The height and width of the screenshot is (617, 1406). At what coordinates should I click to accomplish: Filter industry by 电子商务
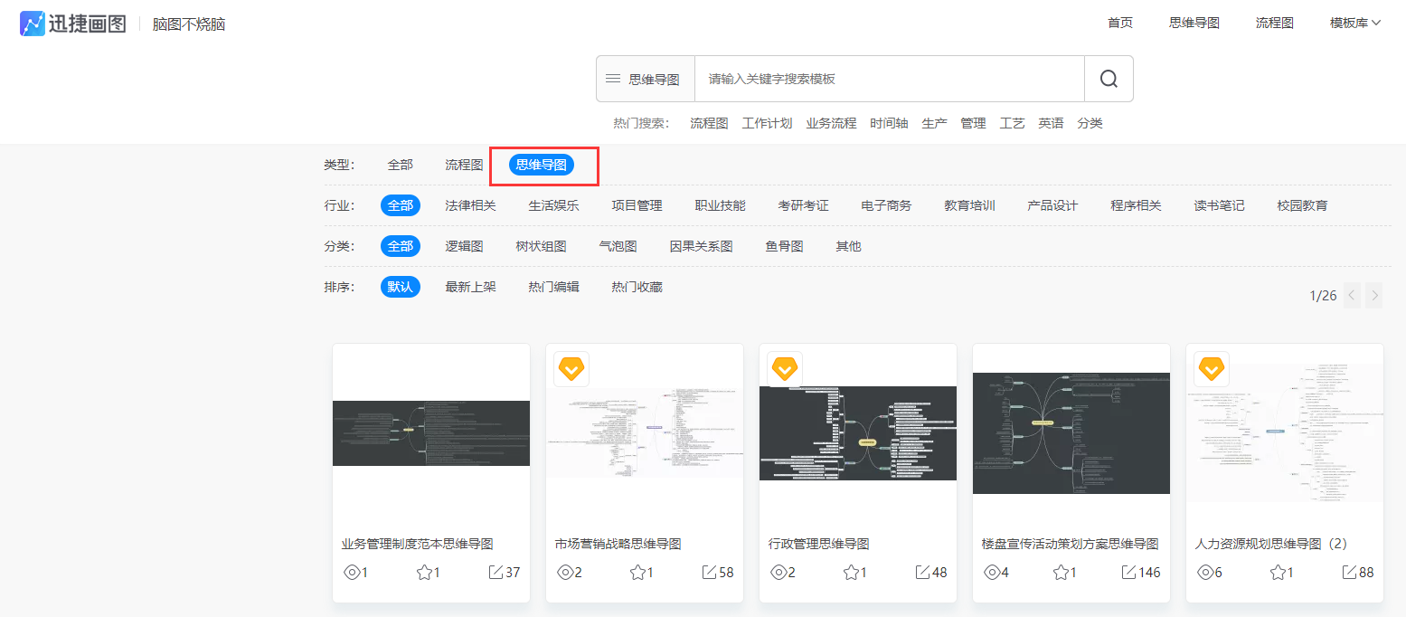pyautogui.click(x=886, y=205)
